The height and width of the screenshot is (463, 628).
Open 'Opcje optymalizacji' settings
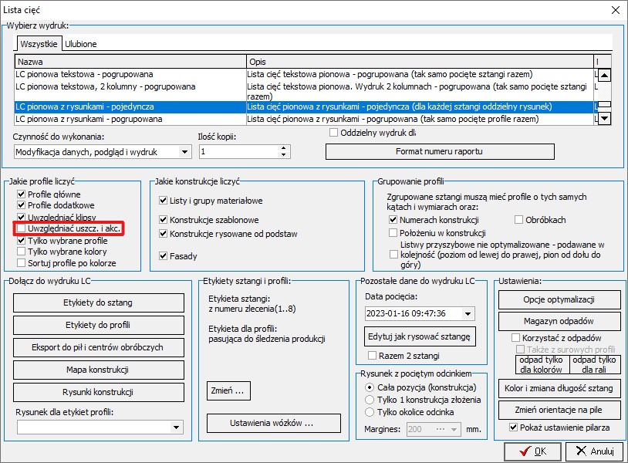coord(559,299)
